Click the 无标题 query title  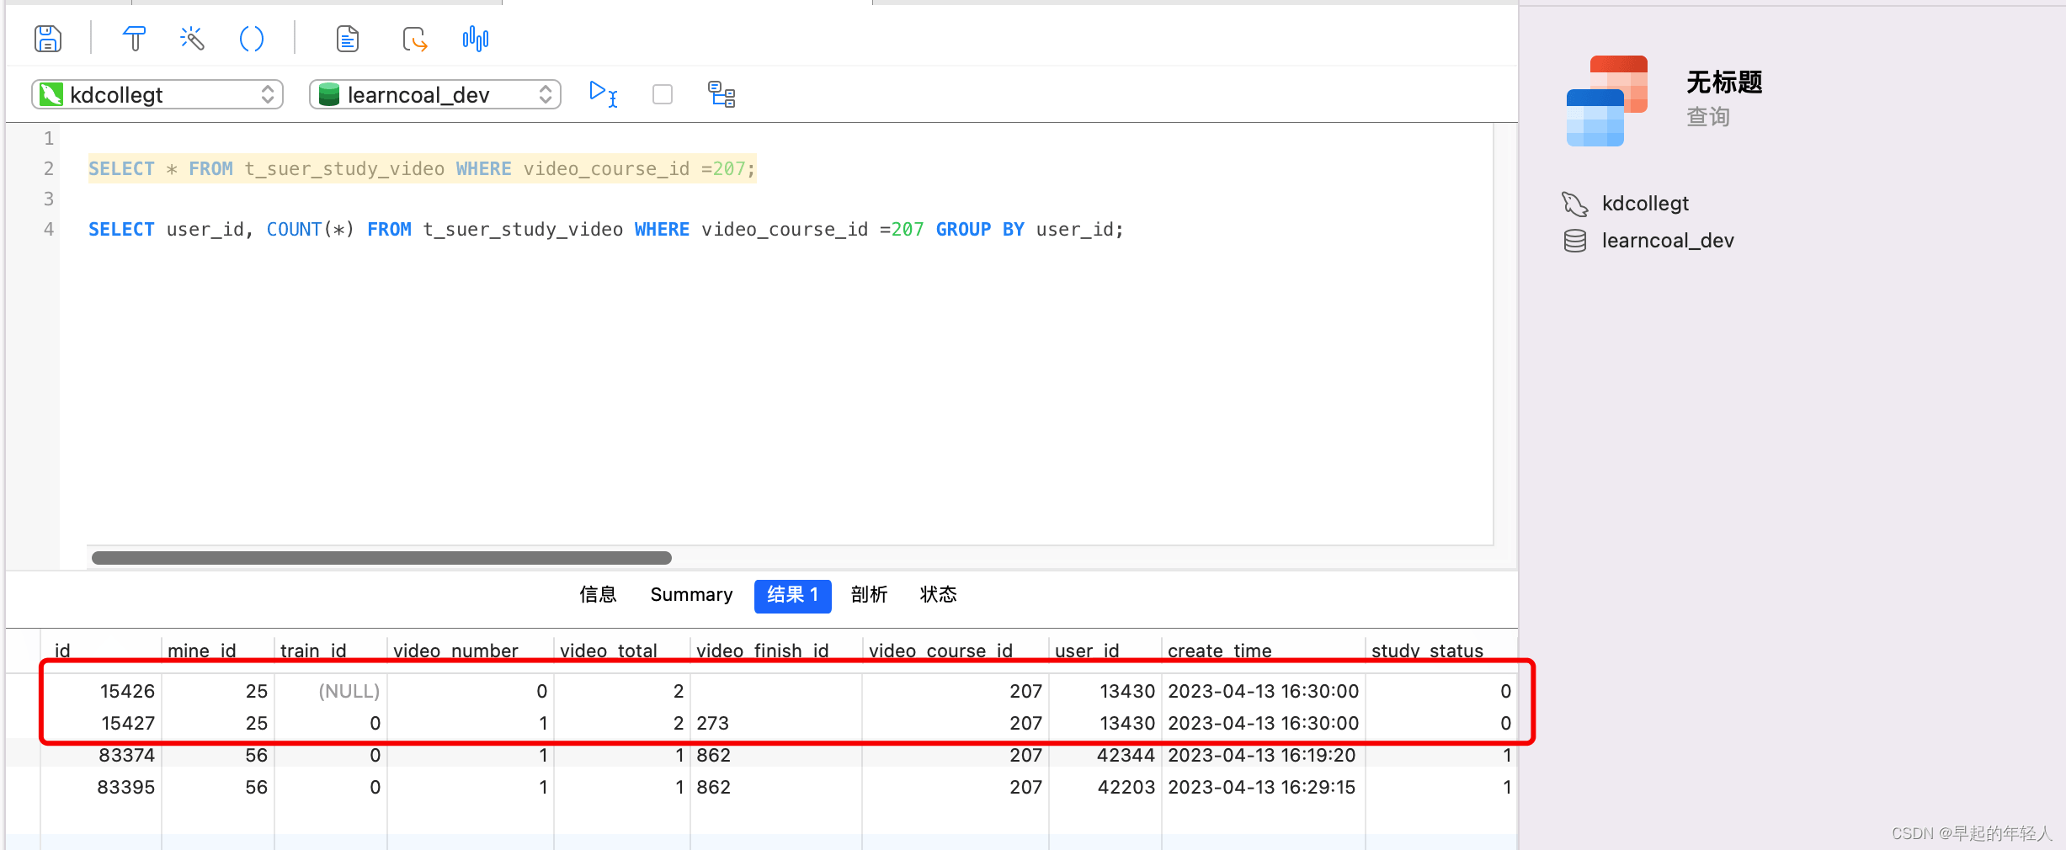[x=1724, y=82]
